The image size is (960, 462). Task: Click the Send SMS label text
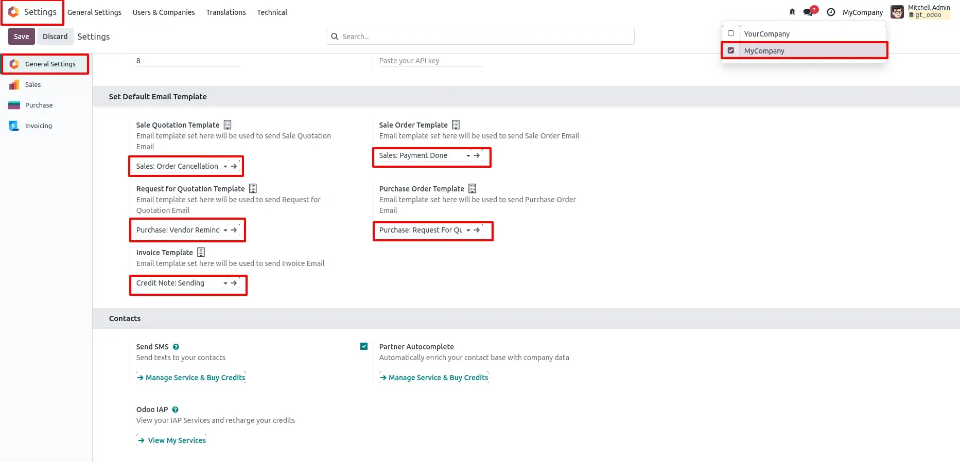152,347
